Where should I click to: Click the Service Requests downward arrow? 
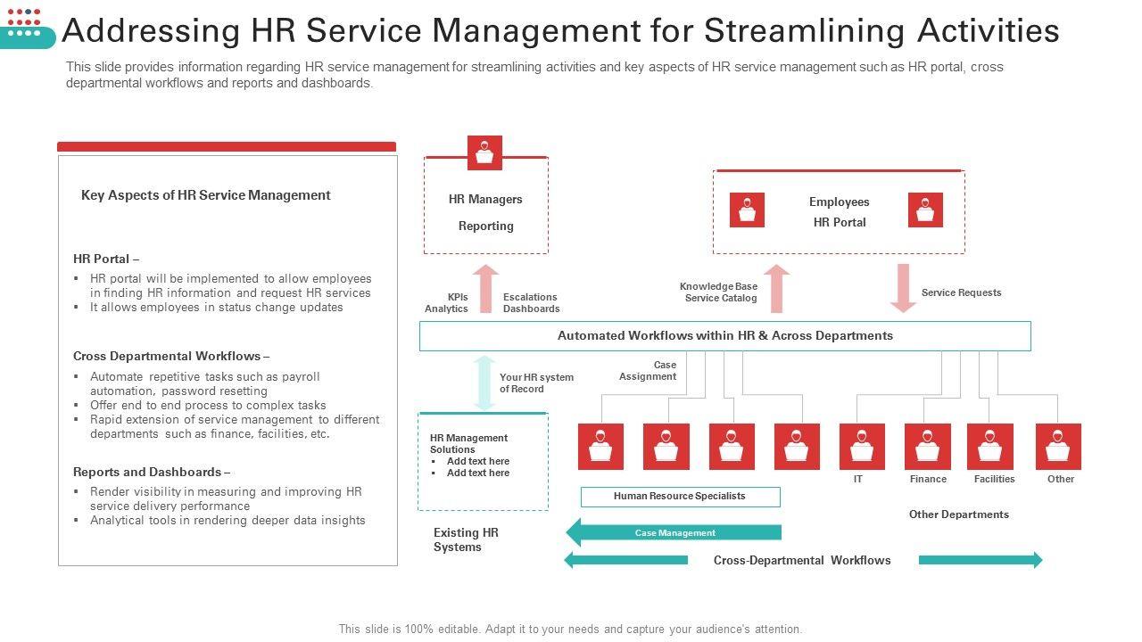click(x=903, y=288)
